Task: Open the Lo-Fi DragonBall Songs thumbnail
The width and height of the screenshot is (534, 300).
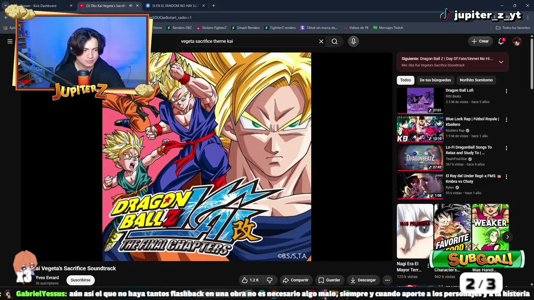Action: point(420,157)
